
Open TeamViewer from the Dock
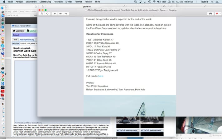click(3, 83)
